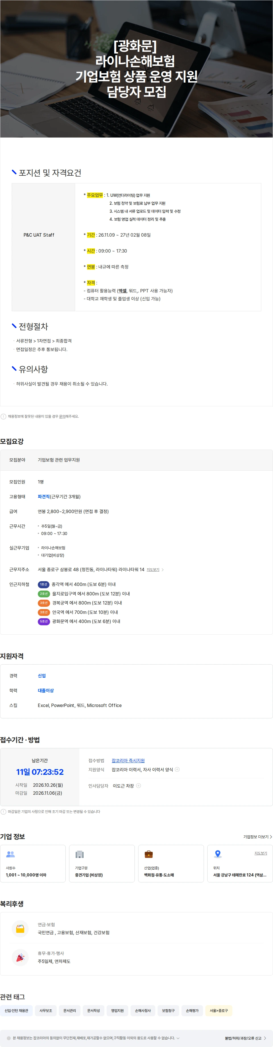
Task: Click the 산업(업종) briefcase icon
Action: pyautogui.click(x=148, y=854)
